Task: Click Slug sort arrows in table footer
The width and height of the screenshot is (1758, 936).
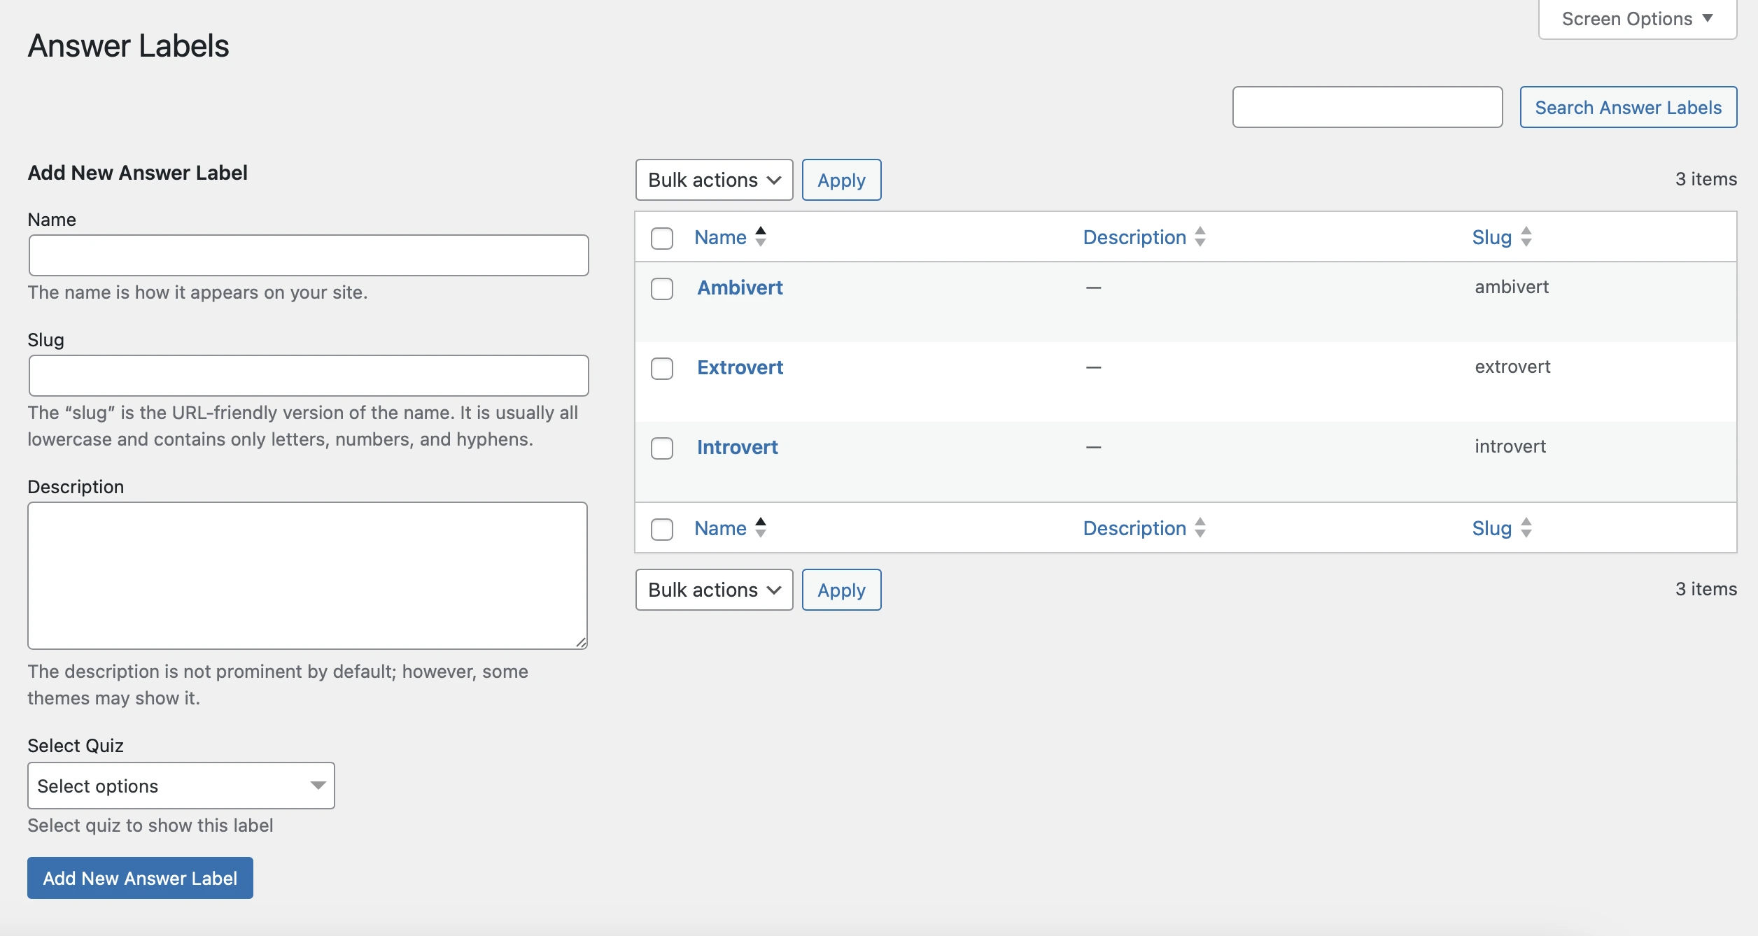Action: click(x=1526, y=528)
